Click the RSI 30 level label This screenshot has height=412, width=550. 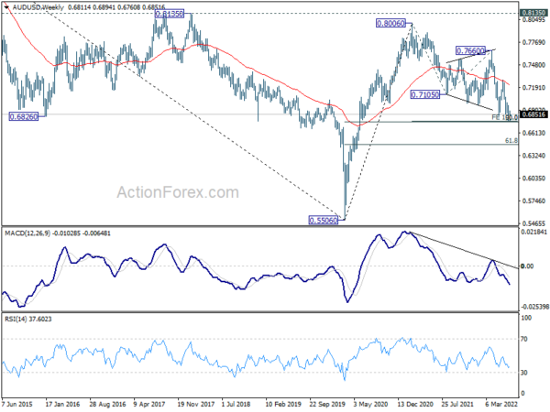point(524,373)
